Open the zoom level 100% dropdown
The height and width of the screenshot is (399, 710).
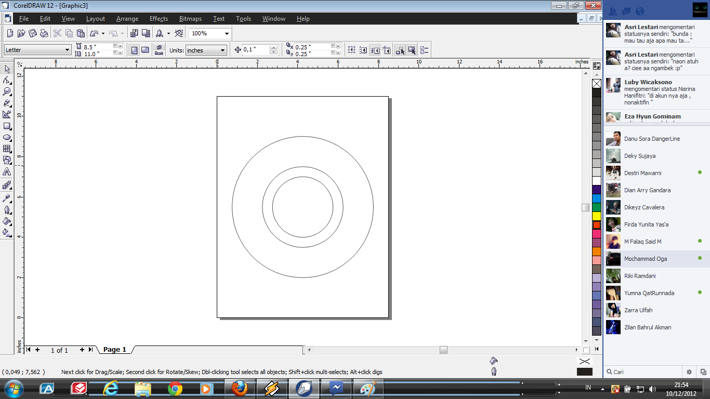coord(227,33)
